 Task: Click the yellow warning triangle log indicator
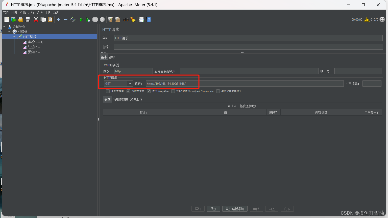tap(367, 19)
